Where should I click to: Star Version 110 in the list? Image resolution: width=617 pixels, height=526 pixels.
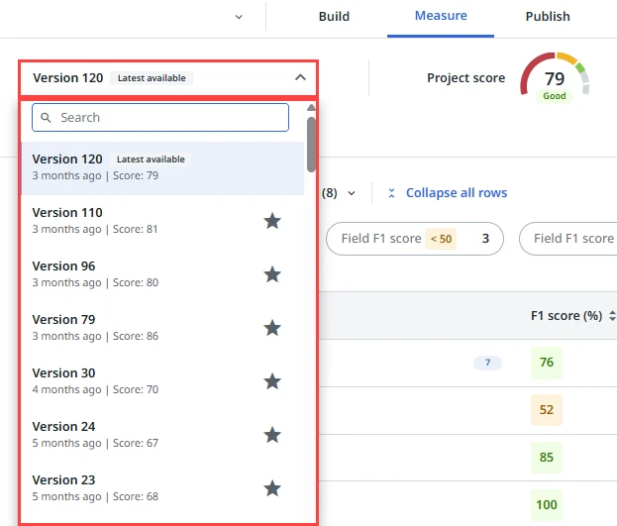(272, 221)
